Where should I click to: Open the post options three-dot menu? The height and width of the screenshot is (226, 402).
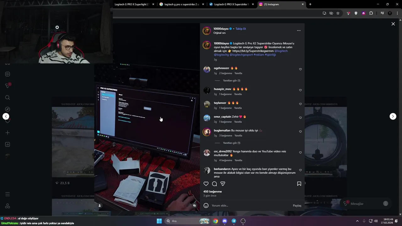click(x=299, y=30)
